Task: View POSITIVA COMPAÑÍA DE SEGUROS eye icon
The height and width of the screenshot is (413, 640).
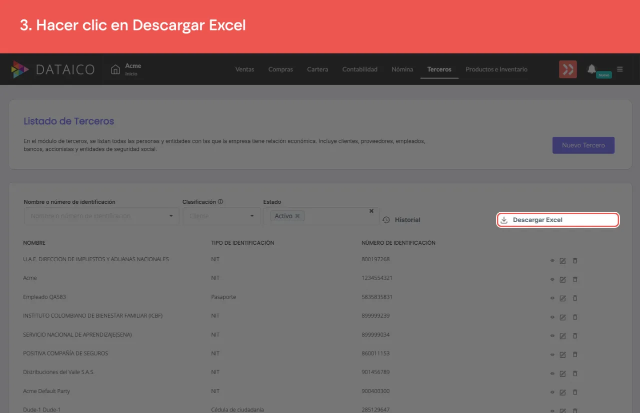Action: pyautogui.click(x=552, y=355)
